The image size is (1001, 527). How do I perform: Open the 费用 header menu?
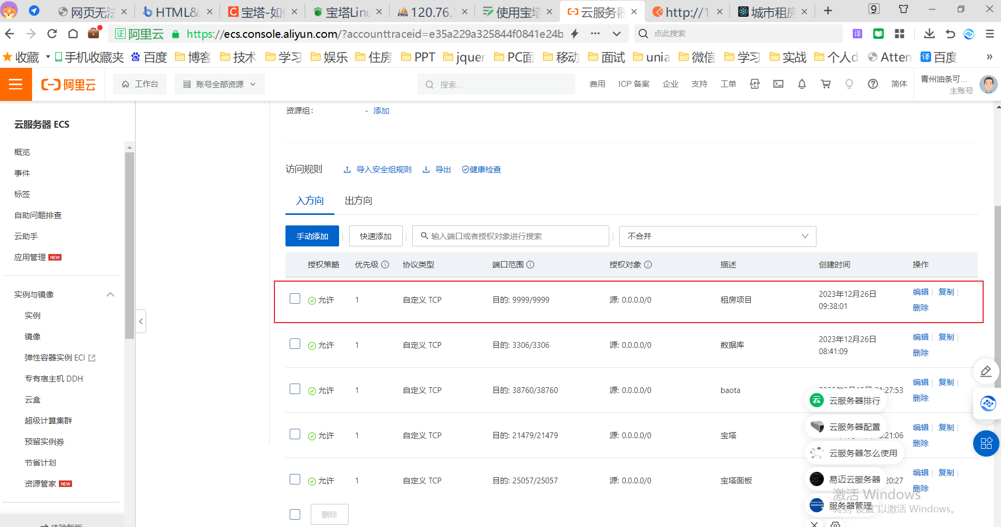tap(597, 84)
